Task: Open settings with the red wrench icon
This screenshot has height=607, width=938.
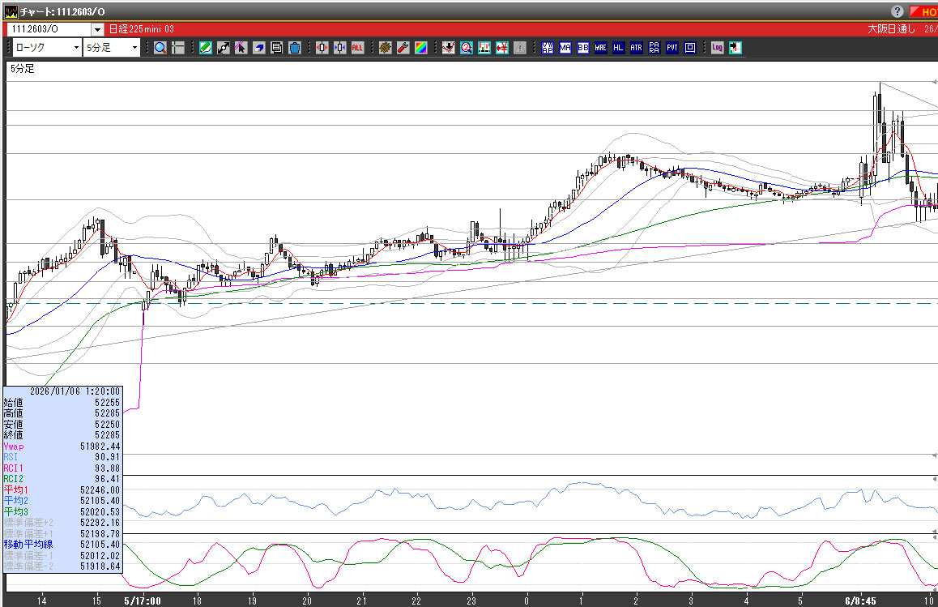Action: (x=403, y=48)
